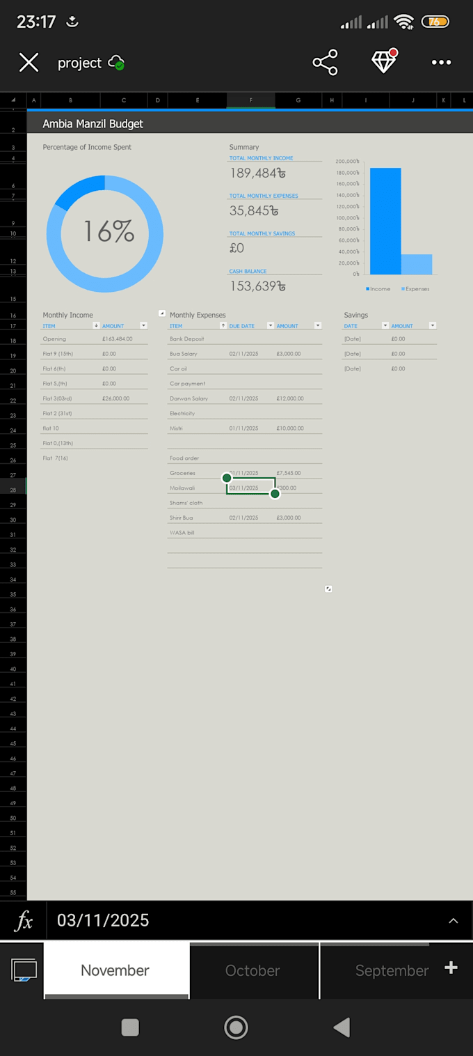Tap the fx function icon
The width and height of the screenshot is (473, 1056).
(24, 921)
